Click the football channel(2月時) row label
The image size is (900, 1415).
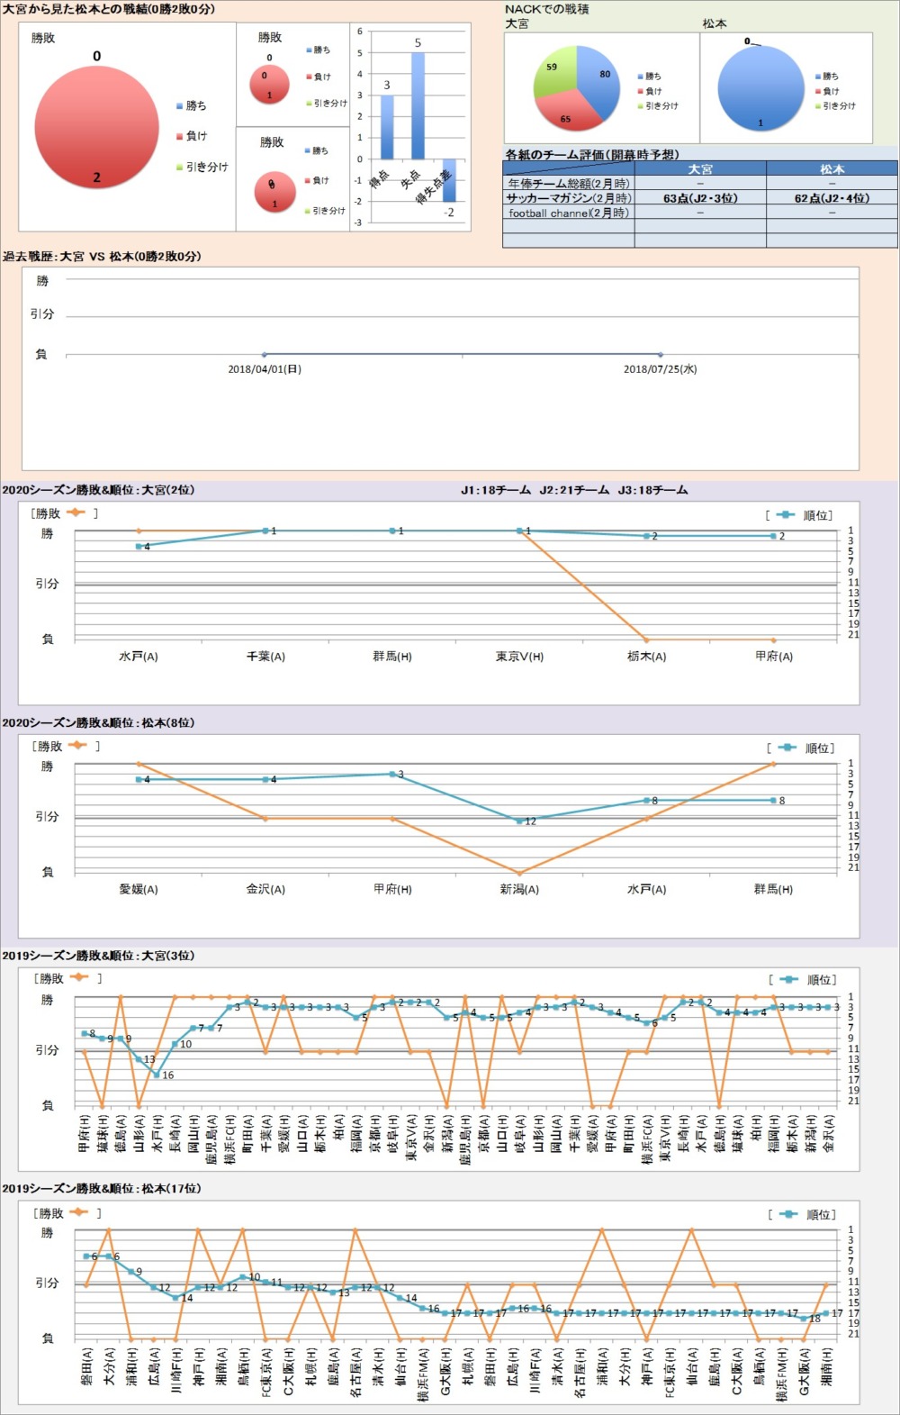click(568, 213)
